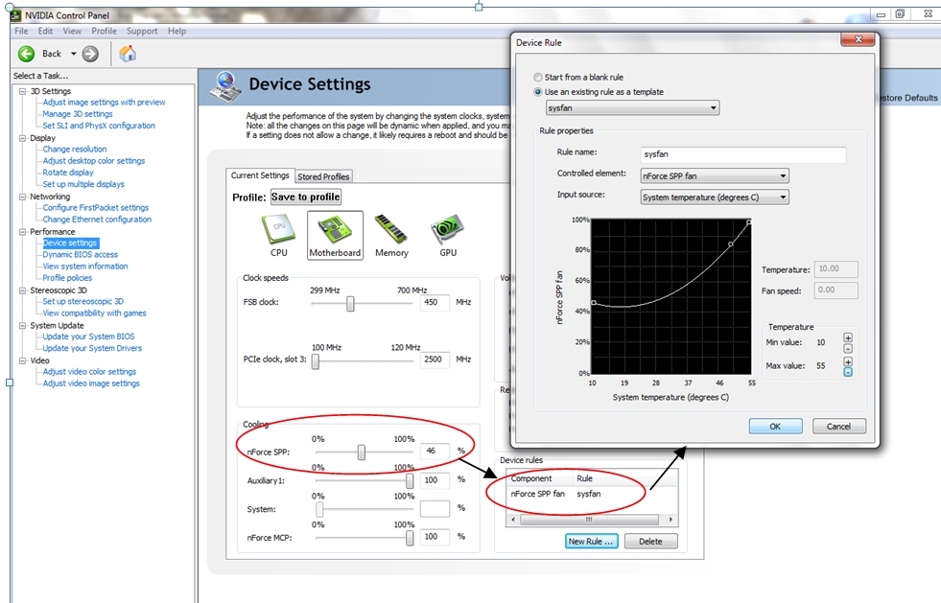Viewport: 941px width, 603px height.
Task: Open the Input source dropdown
Action: 715,197
